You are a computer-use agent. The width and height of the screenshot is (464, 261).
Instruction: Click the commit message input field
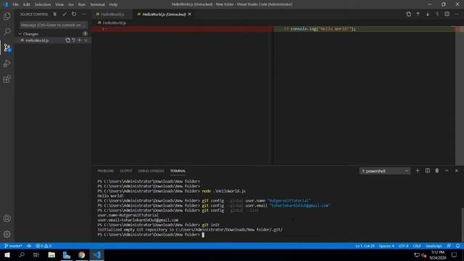(x=53, y=25)
